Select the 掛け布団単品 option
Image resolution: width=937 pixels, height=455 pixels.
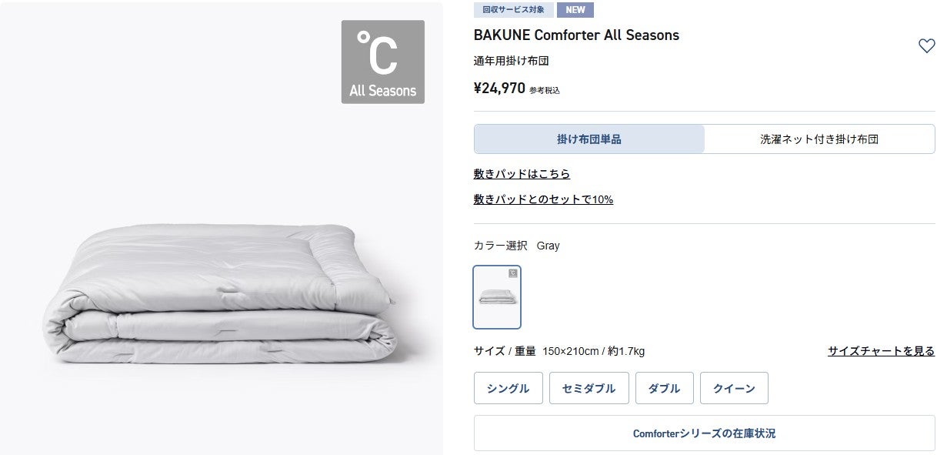click(x=589, y=139)
